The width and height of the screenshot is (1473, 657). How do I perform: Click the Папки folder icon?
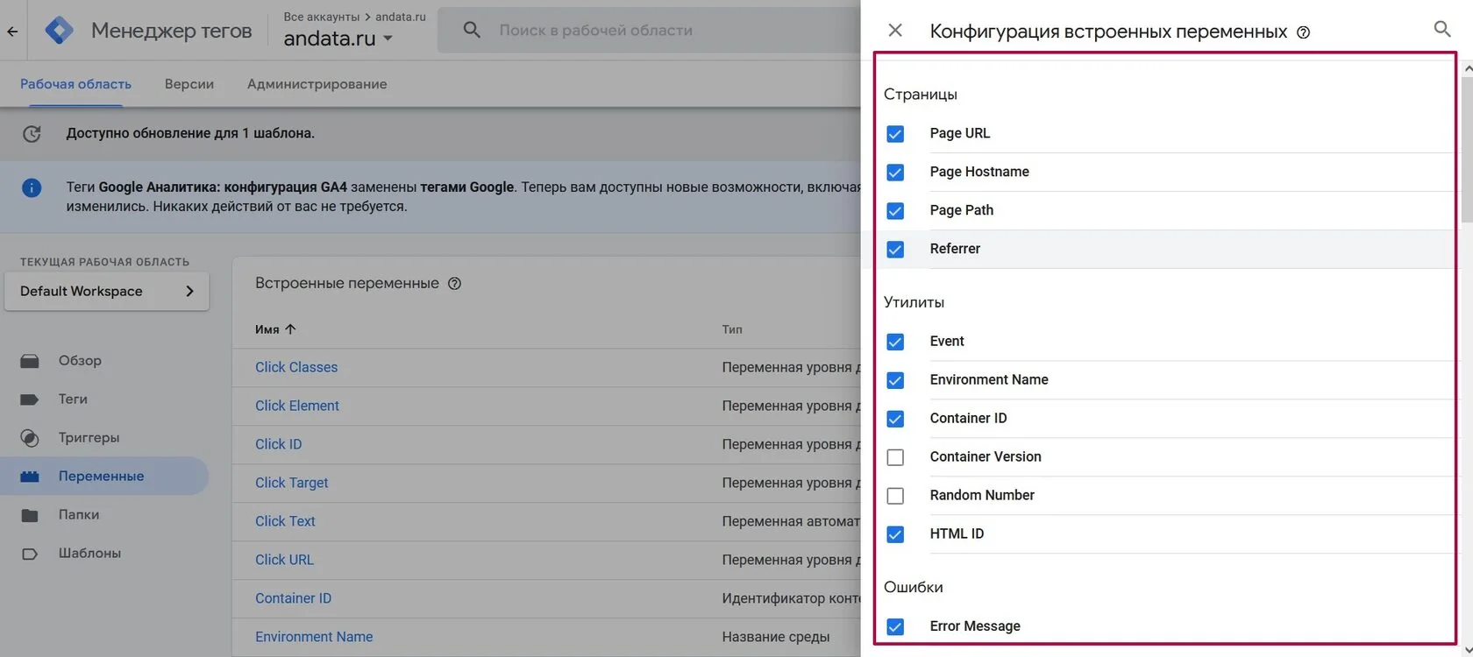click(x=30, y=515)
